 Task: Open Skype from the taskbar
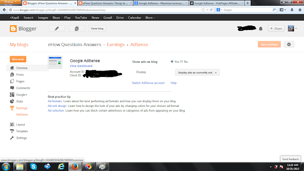pyautogui.click(x=33, y=167)
